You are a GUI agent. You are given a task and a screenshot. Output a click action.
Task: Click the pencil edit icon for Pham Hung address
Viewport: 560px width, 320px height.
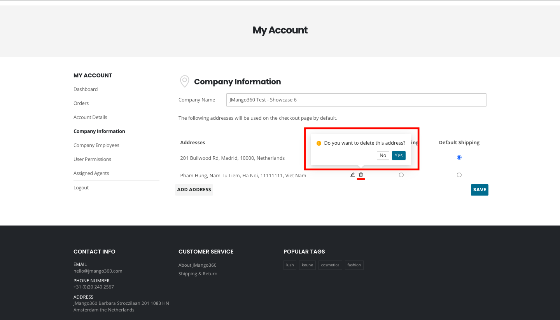[352, 175]
